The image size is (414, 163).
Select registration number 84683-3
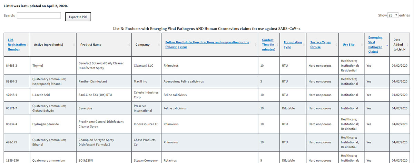[12, 65]
